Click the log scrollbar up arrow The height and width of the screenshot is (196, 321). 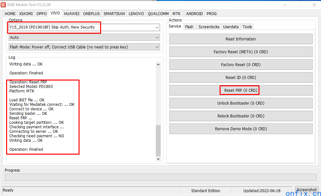(158, 64)
